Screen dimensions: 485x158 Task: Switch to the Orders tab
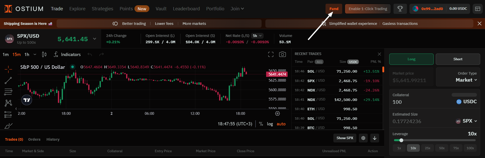pyautogui.click(x=34, y=139)
